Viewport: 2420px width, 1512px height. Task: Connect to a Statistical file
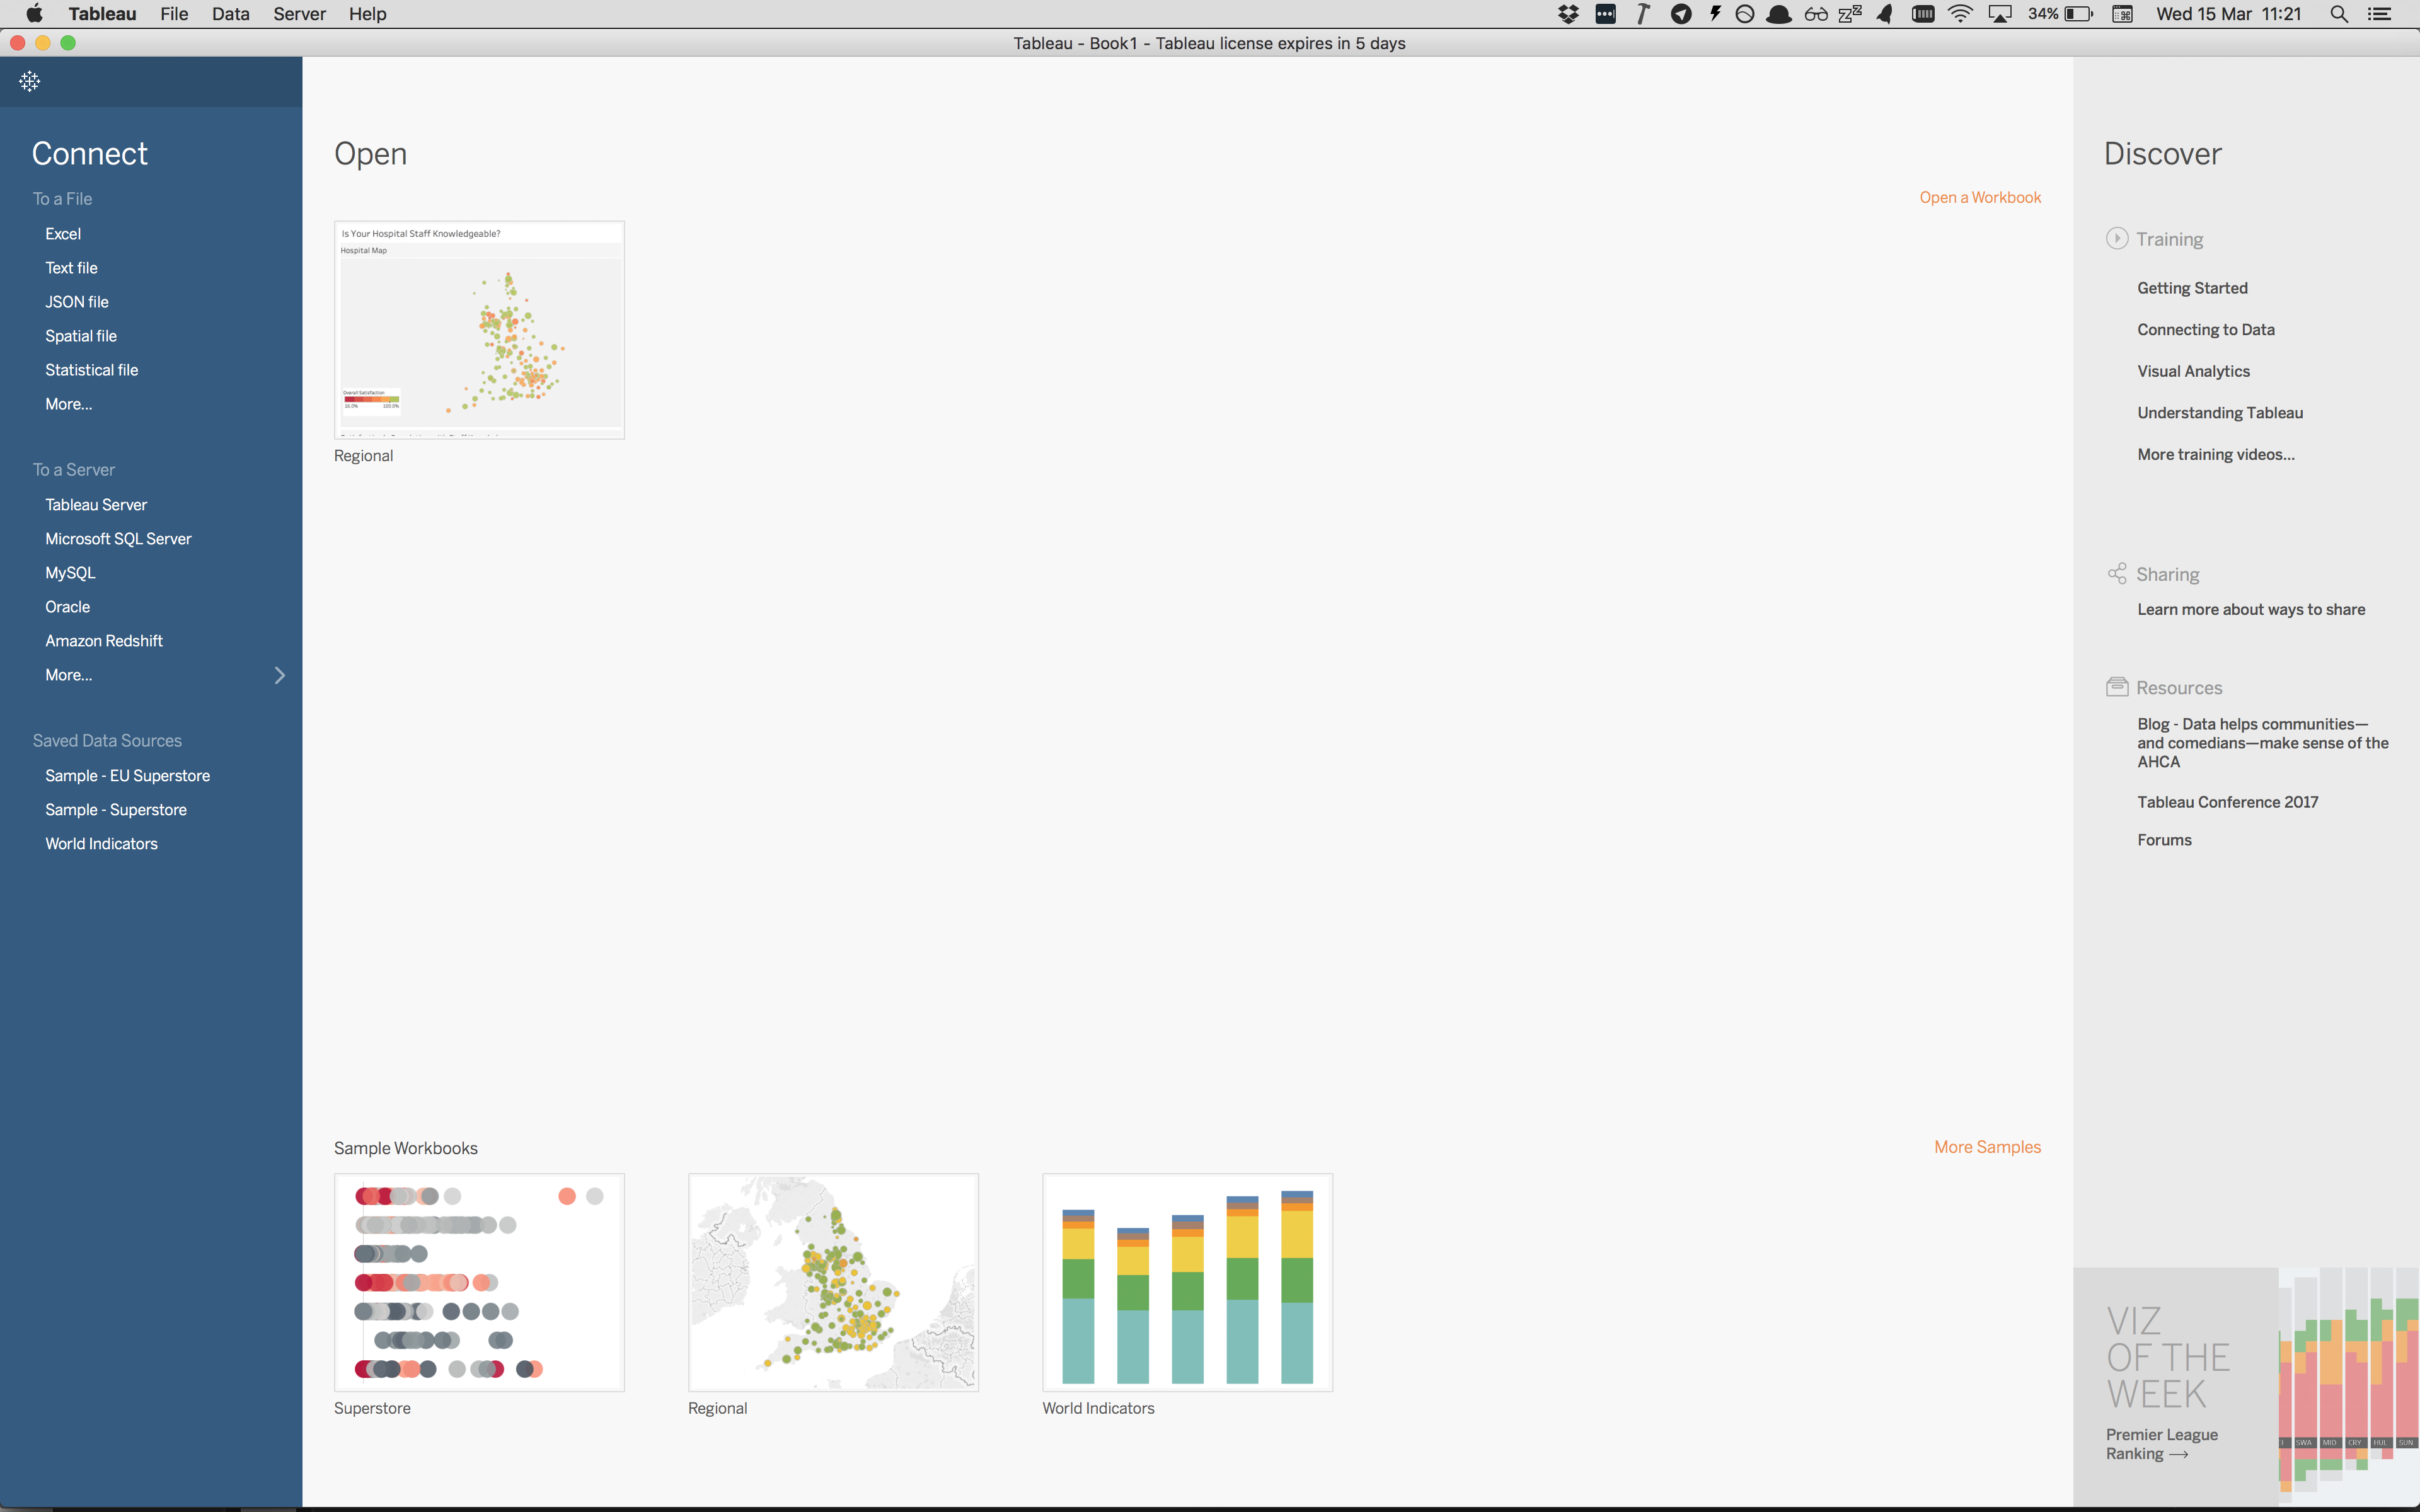[91, 369]
